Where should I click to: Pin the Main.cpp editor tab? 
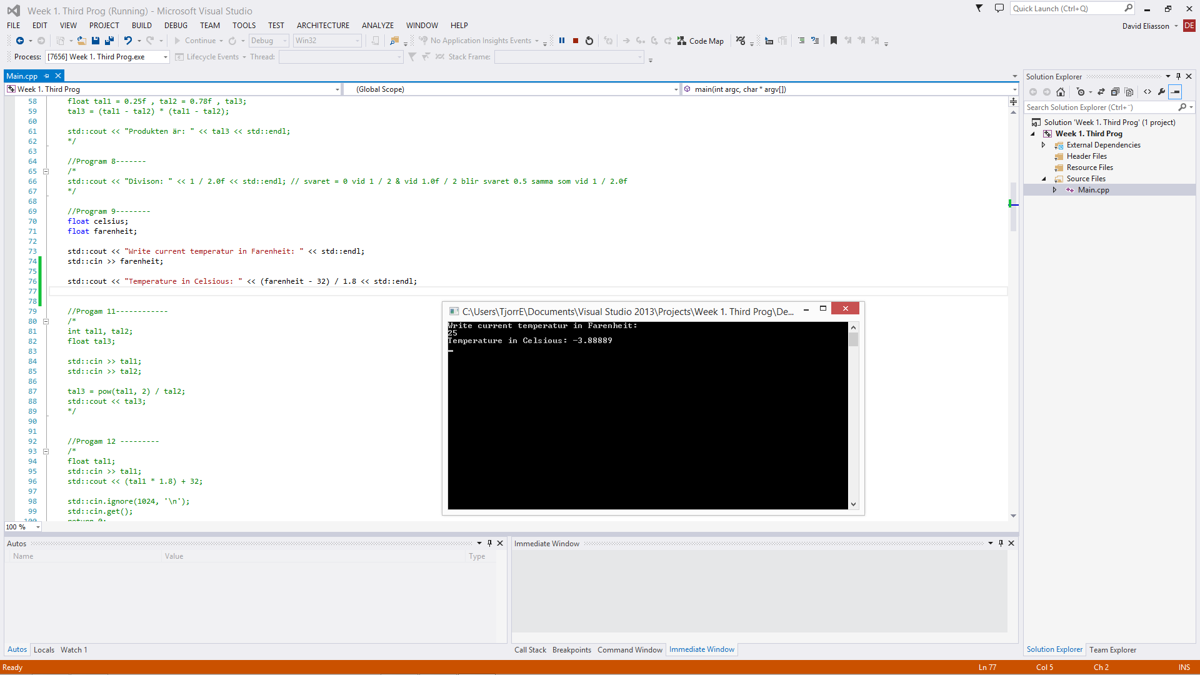[47, 76]
